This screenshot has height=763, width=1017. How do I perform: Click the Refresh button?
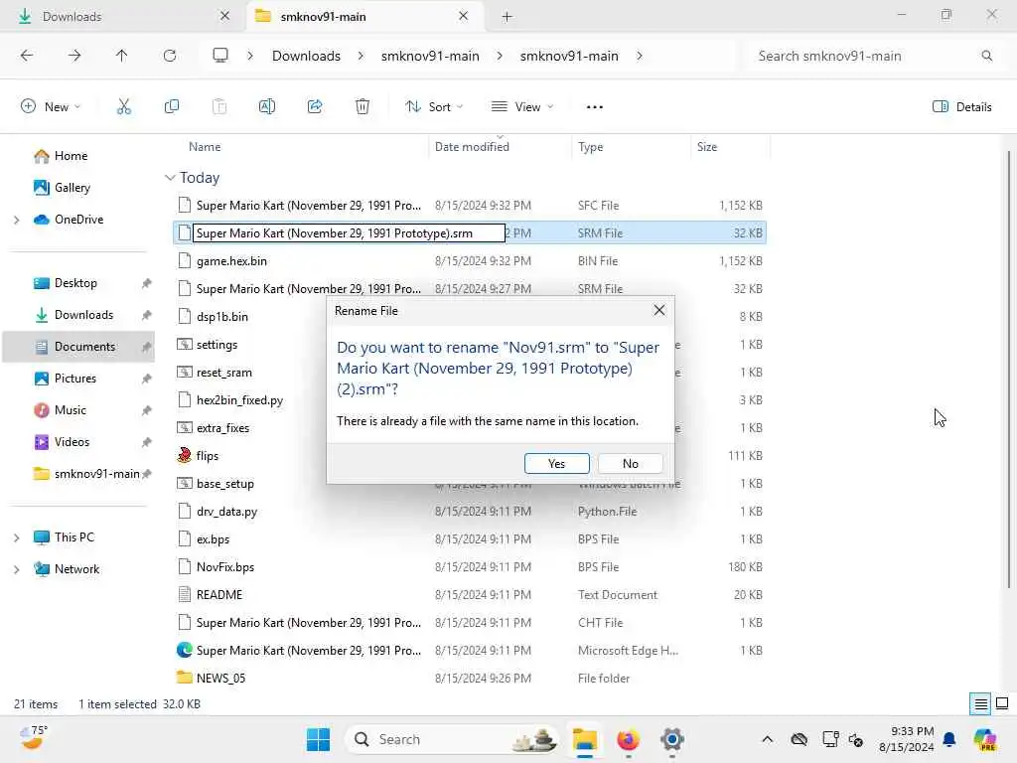click(x=170, y=56)
